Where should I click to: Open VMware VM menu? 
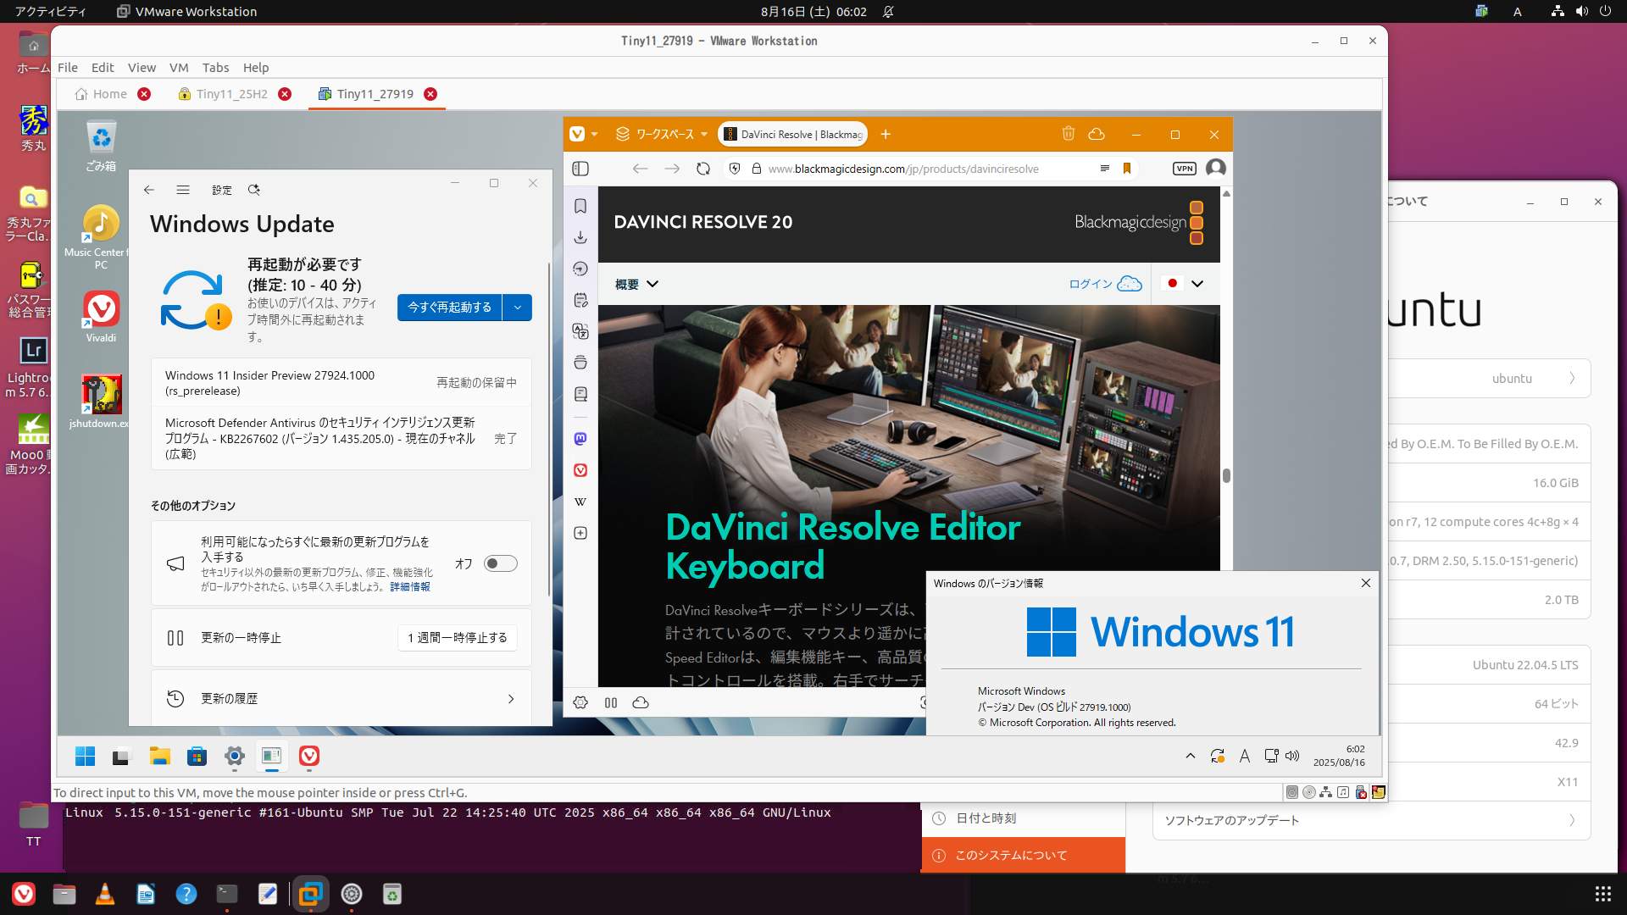pos(179,68)
